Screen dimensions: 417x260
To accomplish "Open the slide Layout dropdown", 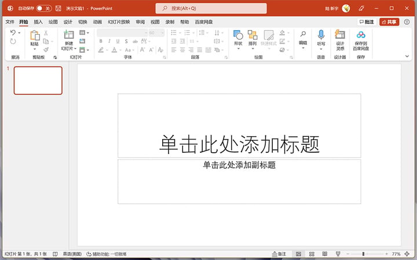I will pos(84,32).
